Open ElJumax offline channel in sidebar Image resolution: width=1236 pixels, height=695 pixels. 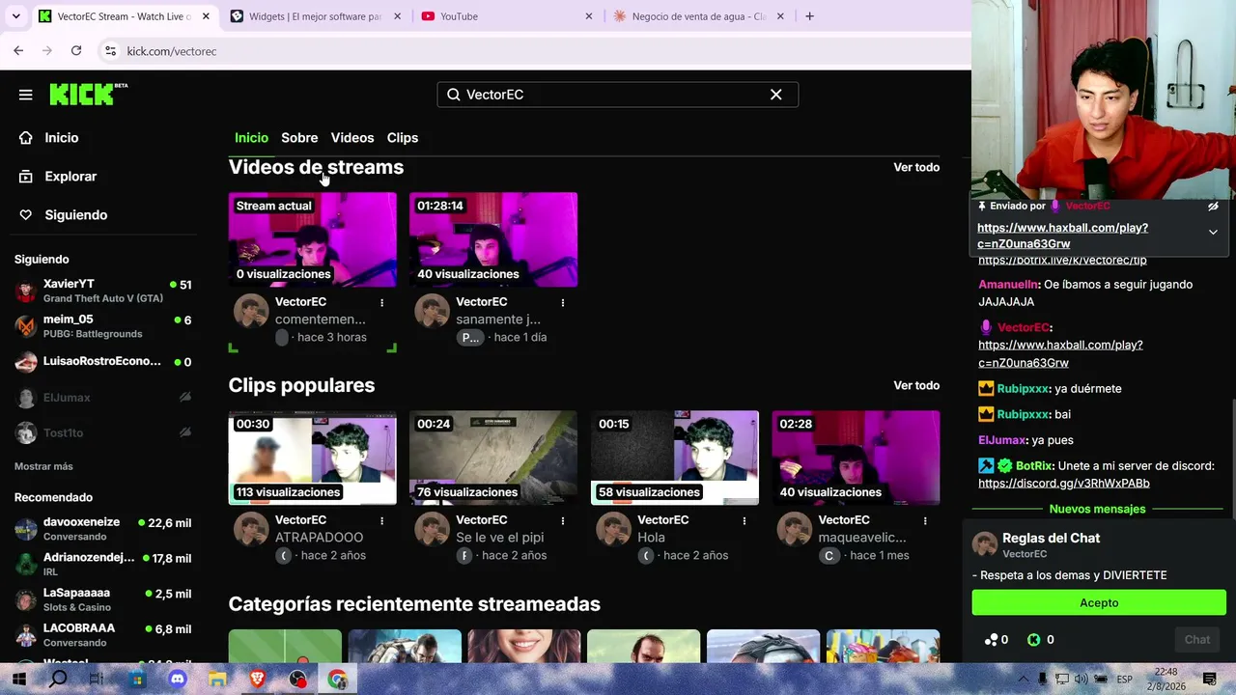[x=103, y=398]
